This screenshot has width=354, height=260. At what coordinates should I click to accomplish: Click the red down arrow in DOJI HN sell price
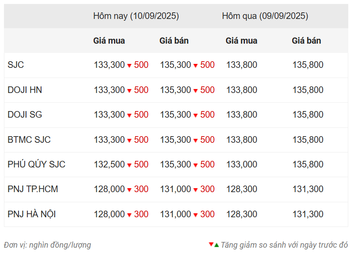coord(196,91)
